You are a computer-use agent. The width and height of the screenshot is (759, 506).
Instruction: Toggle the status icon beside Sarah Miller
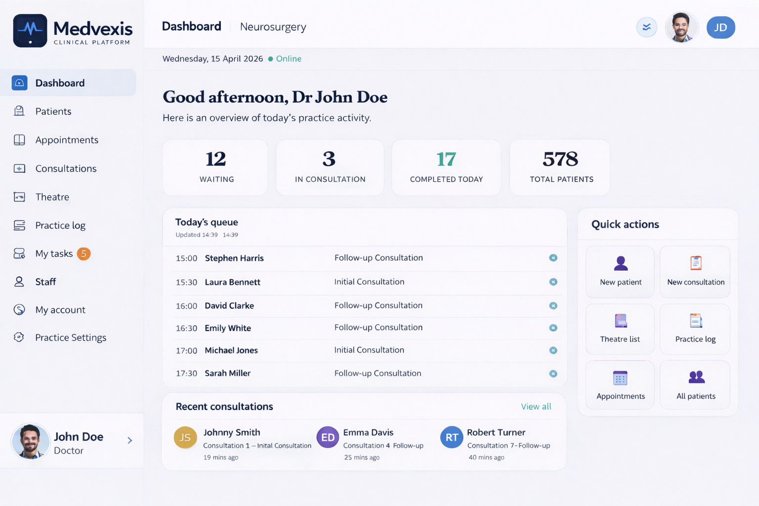pyautogui.click(x=553, y=374)
